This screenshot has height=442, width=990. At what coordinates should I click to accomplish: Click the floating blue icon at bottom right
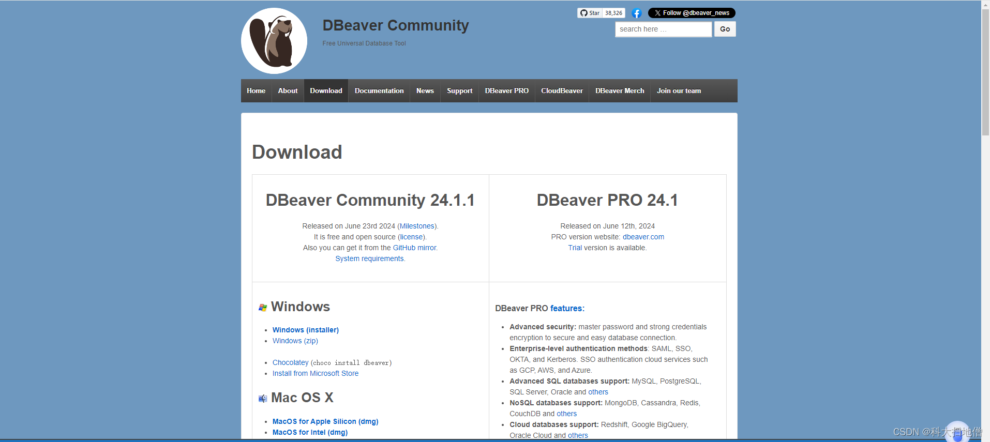tap(957, 432)
